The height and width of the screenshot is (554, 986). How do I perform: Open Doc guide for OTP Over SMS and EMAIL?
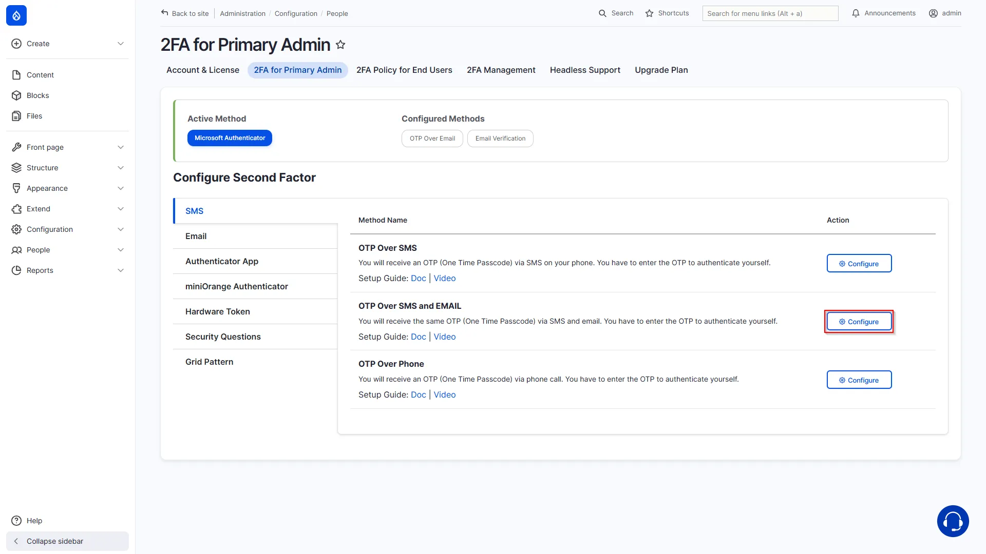419,337
